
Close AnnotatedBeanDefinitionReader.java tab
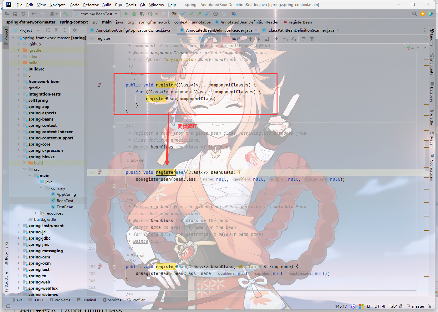coord(256,30)
